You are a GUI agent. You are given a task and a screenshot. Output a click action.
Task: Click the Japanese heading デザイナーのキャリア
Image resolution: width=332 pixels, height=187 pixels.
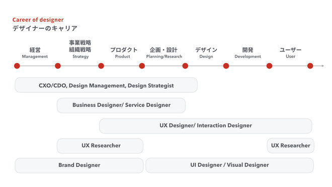click(45, 28)
